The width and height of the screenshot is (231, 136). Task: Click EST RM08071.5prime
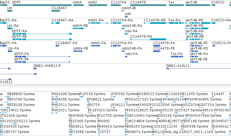(x=126, y=135)
